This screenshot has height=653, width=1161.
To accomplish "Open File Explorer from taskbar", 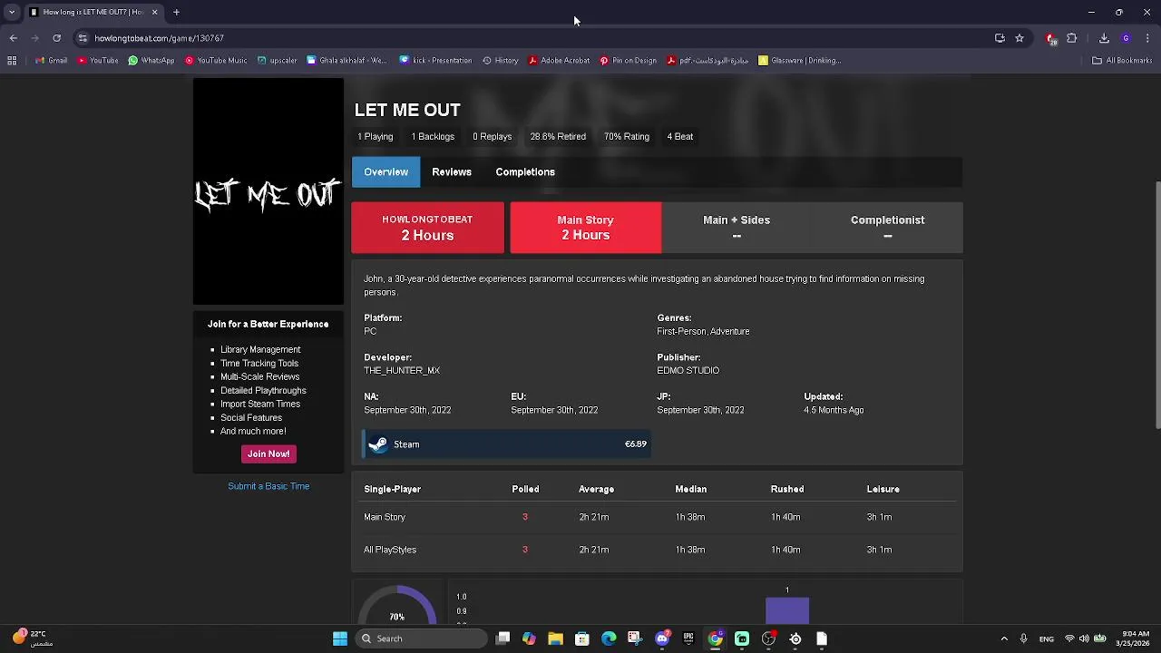I will [555, 638].
